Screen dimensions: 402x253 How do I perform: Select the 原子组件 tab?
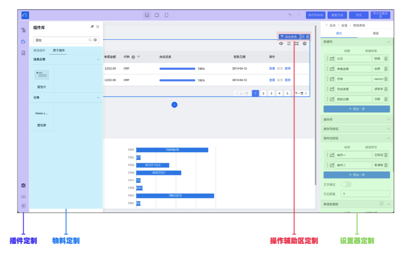coord(59,50)
